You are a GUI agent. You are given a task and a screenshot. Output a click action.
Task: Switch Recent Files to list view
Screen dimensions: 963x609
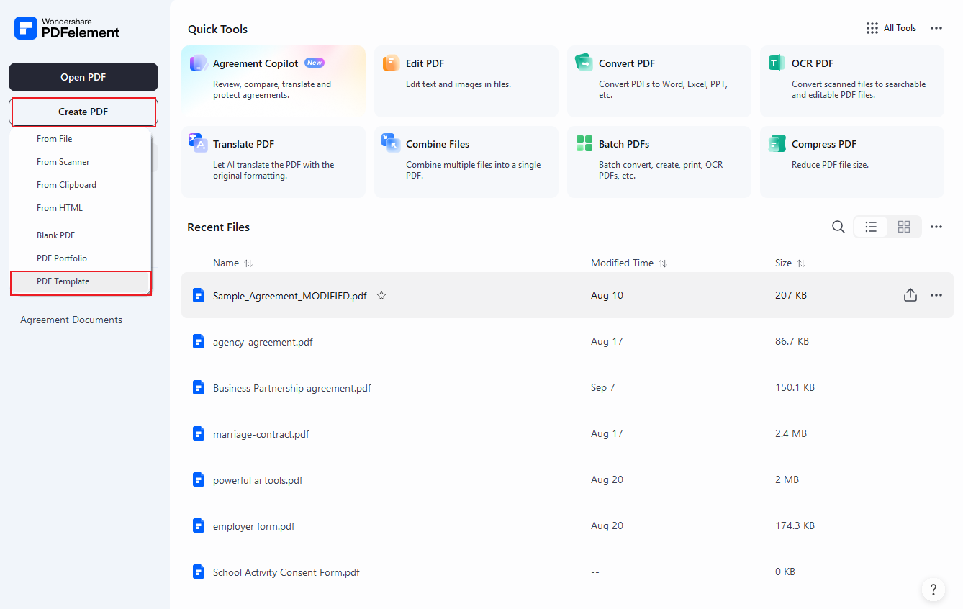(871, 227)
